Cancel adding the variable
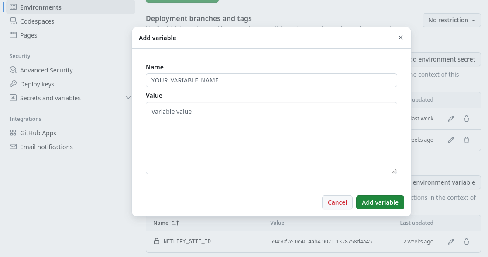 pos(337,202)
